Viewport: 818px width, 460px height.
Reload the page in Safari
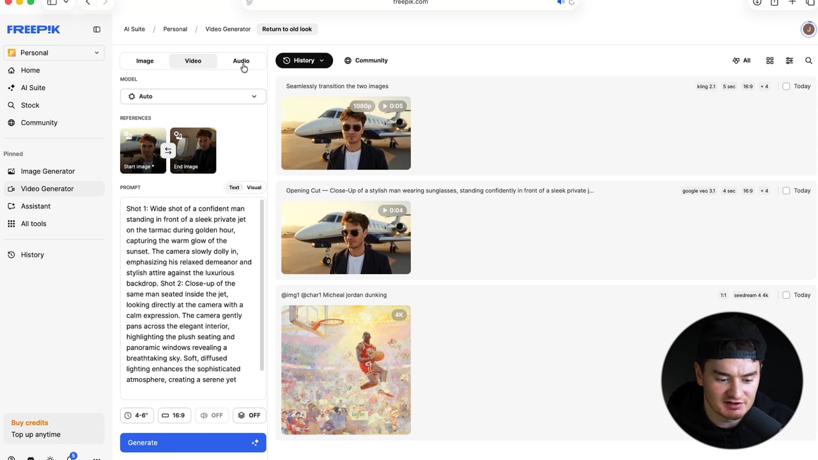(571, 3)
